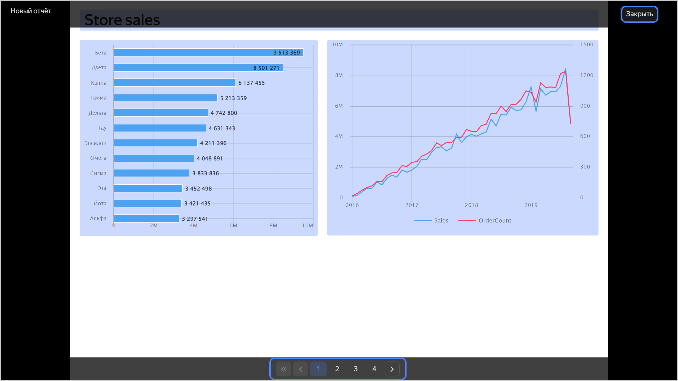Click the blue Sales legend line marker
Screen dimensions: 678x381
click(x=423, y=220)
